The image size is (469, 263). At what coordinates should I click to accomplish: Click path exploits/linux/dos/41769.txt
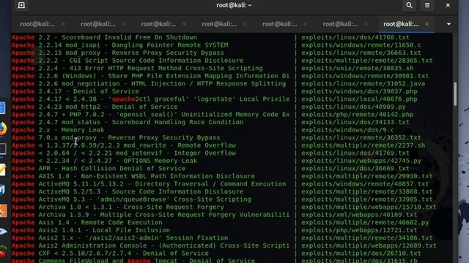pos(355,153)
